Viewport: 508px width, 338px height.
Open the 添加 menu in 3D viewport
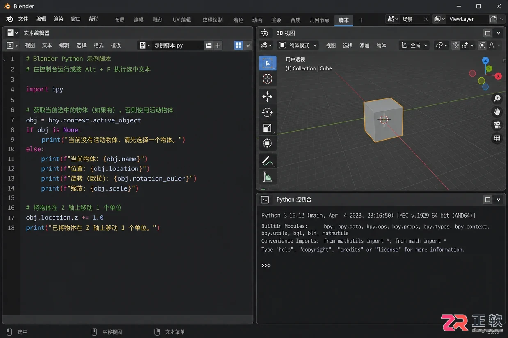tap(364, 45)
